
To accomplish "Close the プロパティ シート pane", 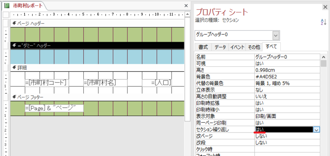I will (x=325, y=7).
